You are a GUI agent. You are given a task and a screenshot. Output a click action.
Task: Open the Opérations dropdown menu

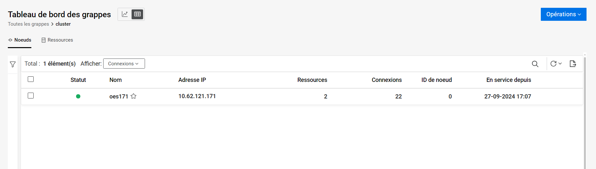(x=563, y=14)
